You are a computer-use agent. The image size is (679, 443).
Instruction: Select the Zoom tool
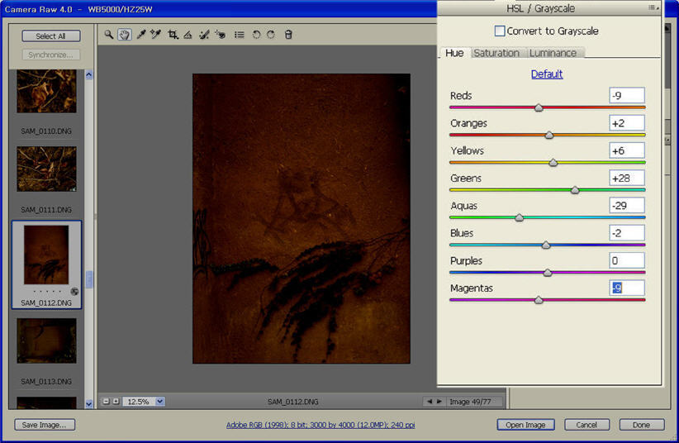[109, 34]
